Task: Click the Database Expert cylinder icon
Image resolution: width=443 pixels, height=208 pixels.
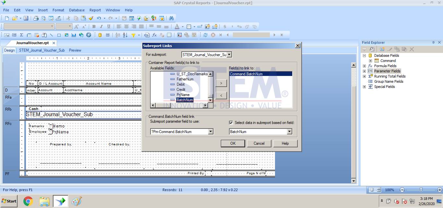Action: click(100, 35)
